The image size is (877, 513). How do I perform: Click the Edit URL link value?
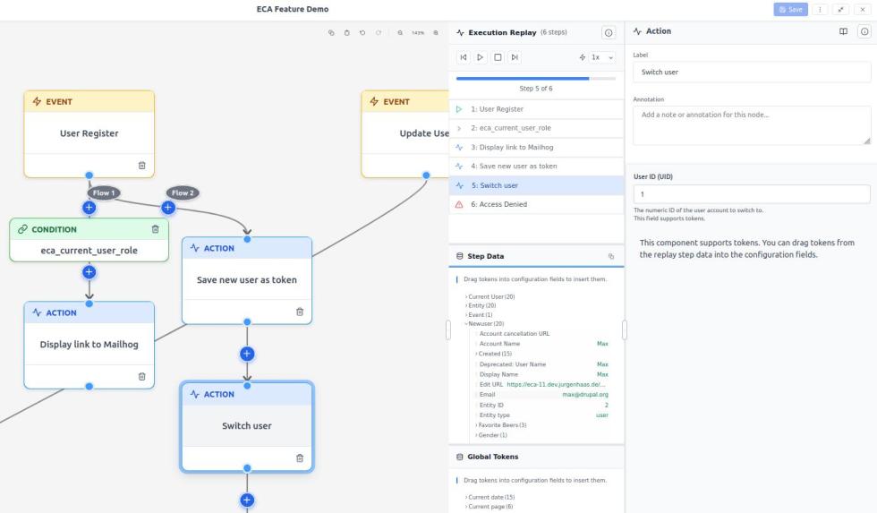[x=556, y=384]
